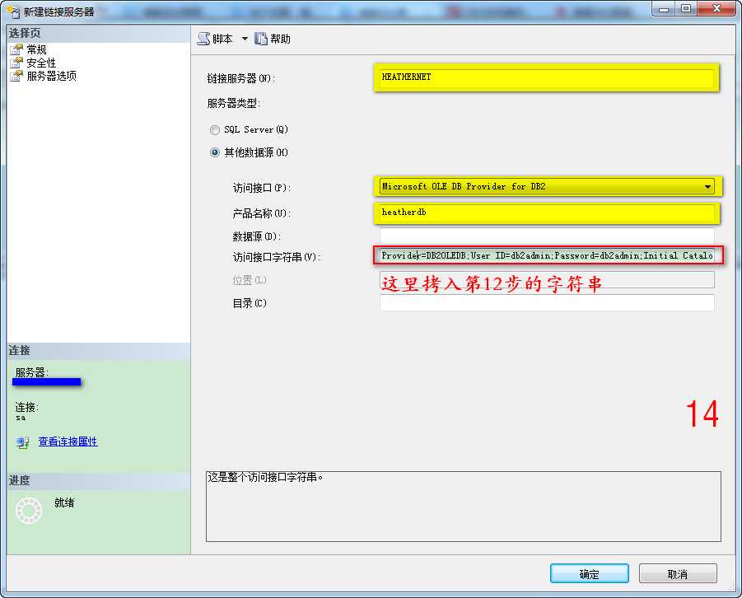
Task: Open the 查看连接属性 link
Action: [68, 441]
